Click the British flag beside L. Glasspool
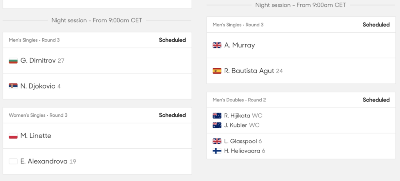Screen dimensions: 400x181 click(x=217, y=141)
